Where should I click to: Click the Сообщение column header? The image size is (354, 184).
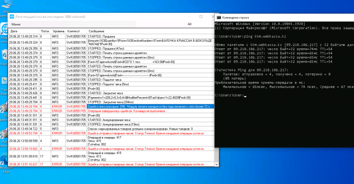point(151,31)
